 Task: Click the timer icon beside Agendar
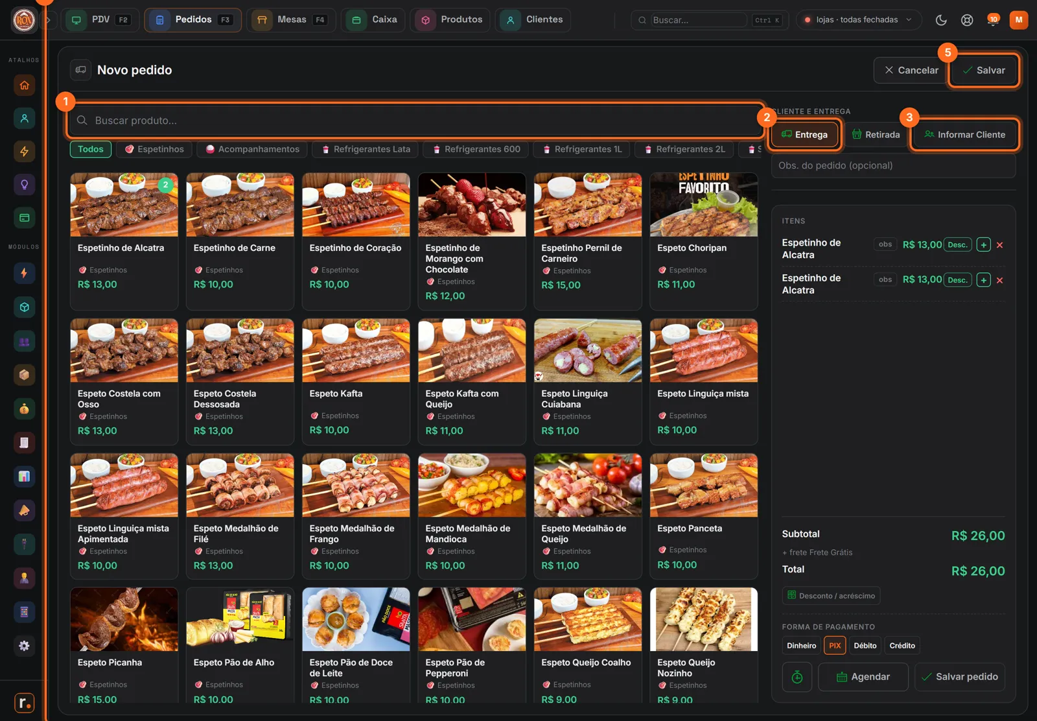(x=797, y=677)
